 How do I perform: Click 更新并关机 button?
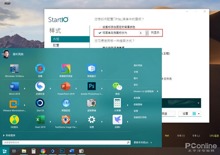141,142
